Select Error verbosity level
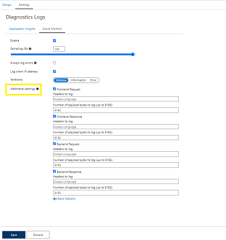Image resolution: width=226 pixels, height=240 pixels. click(93, 80)
